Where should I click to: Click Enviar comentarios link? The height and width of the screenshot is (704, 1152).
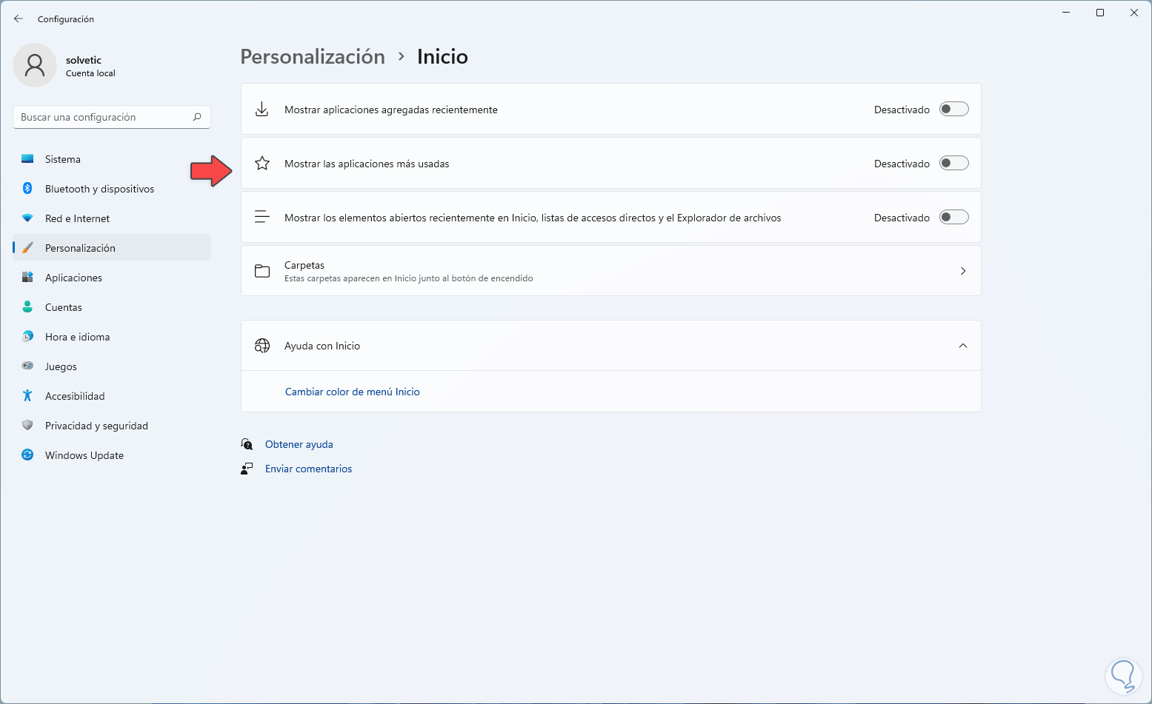click(308, 469)
